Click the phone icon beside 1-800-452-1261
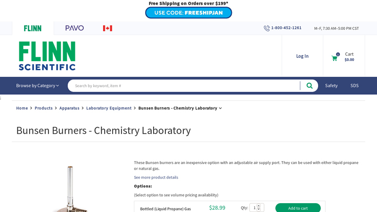Viewport: 377px width, 212px height. click(x=267, y=28)
